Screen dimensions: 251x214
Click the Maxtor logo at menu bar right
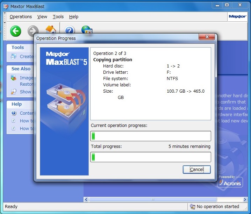click(237, 16)
